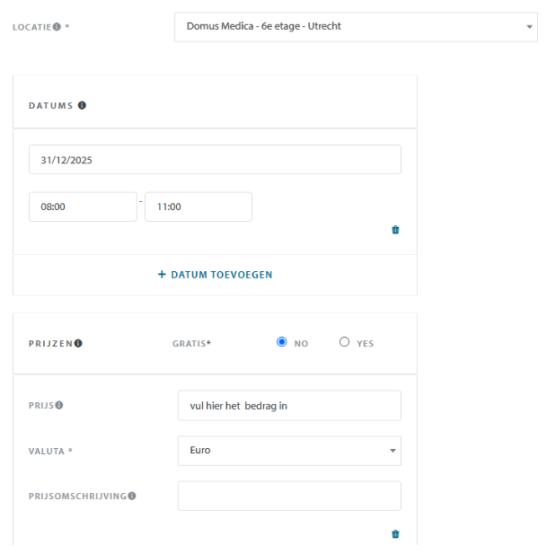Click the Prijsomschrijving info icon
The image size is (547, 554).
(132, 496)
